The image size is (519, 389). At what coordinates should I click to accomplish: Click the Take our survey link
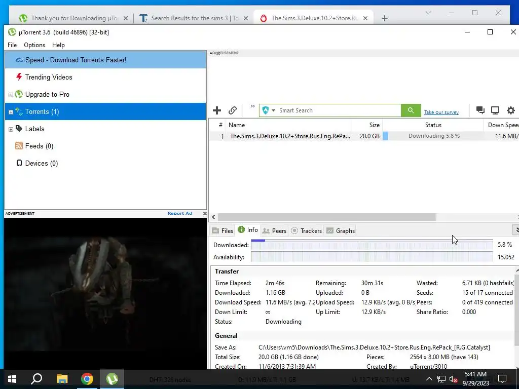tap(441, 112)
